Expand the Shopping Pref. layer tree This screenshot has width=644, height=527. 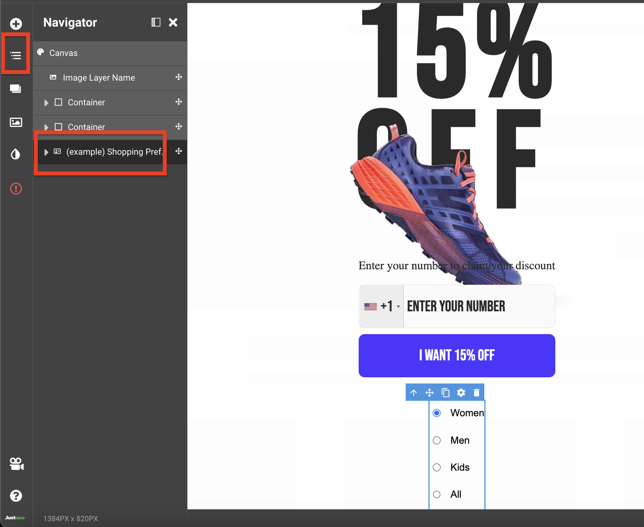point(46,152)
